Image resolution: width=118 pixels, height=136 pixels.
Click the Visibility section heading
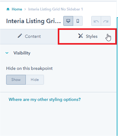[x=22, y=53]
